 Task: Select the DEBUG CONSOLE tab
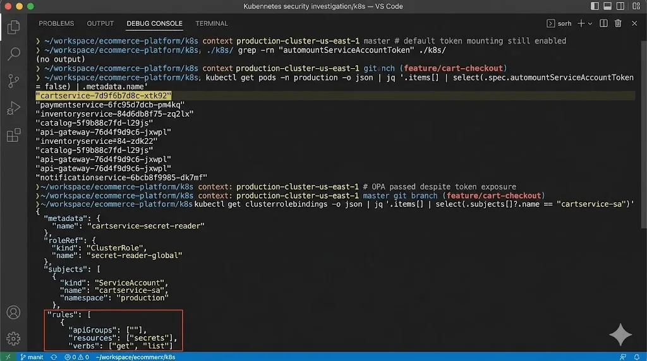pos(154,23)
